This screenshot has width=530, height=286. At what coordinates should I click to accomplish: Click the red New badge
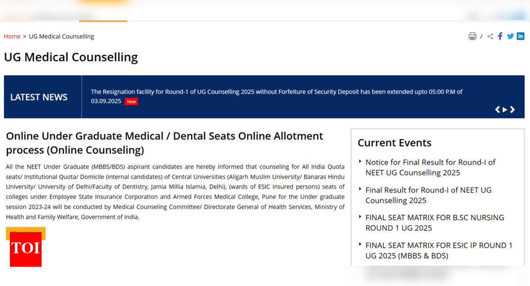(x=131, y=101)
